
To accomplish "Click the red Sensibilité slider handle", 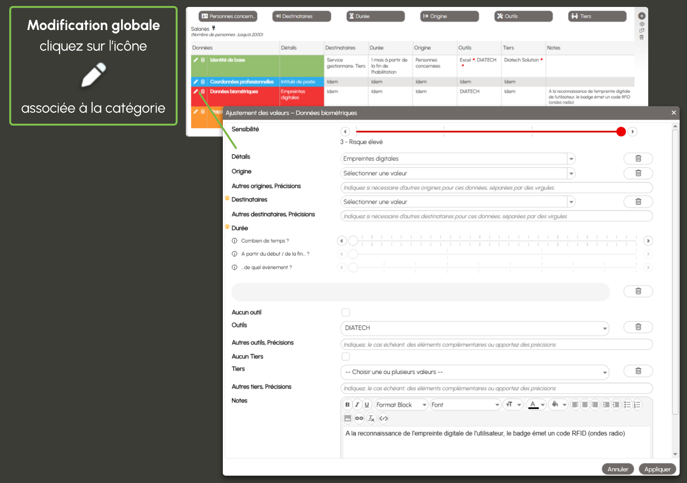I will pyautogui.click(x=621, y=132).
